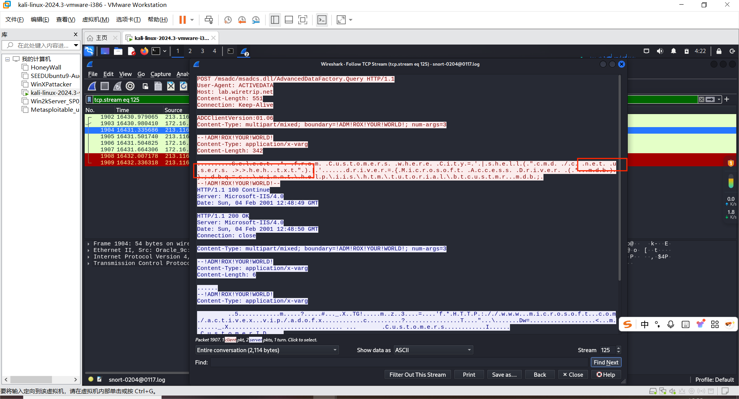This screenshot has height=399, width=739.
Task: Take a snapshot with the clock-plus icon
Action: click(228, 20)
